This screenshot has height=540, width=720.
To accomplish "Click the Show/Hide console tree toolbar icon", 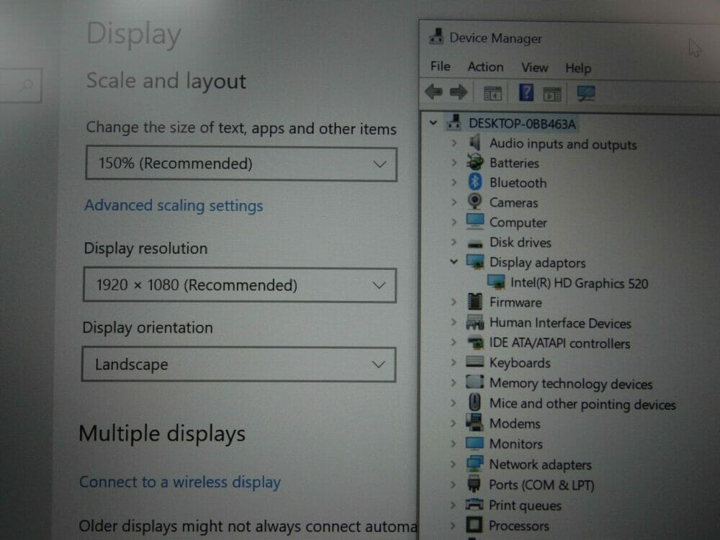I will [x=492, y=94].
